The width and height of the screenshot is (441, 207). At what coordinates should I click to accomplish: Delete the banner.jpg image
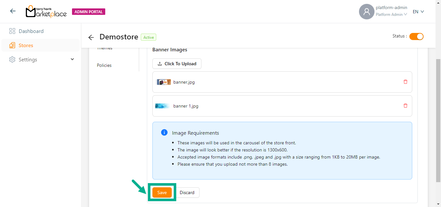click(x=405, y=82)
